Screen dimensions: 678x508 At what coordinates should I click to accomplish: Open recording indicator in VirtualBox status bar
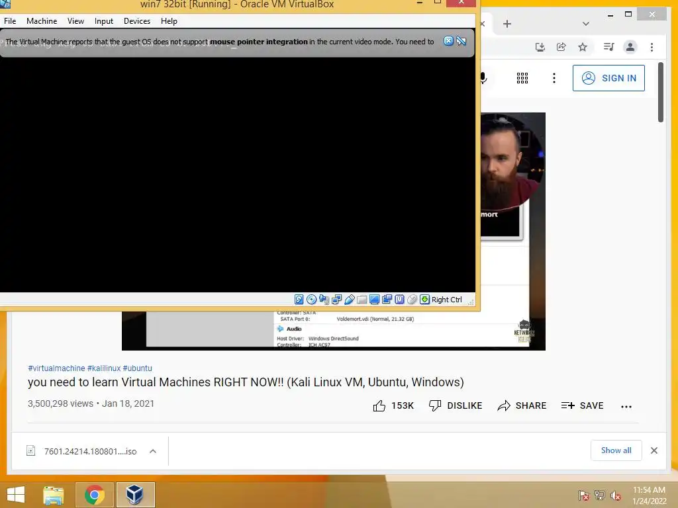(387, 300)
